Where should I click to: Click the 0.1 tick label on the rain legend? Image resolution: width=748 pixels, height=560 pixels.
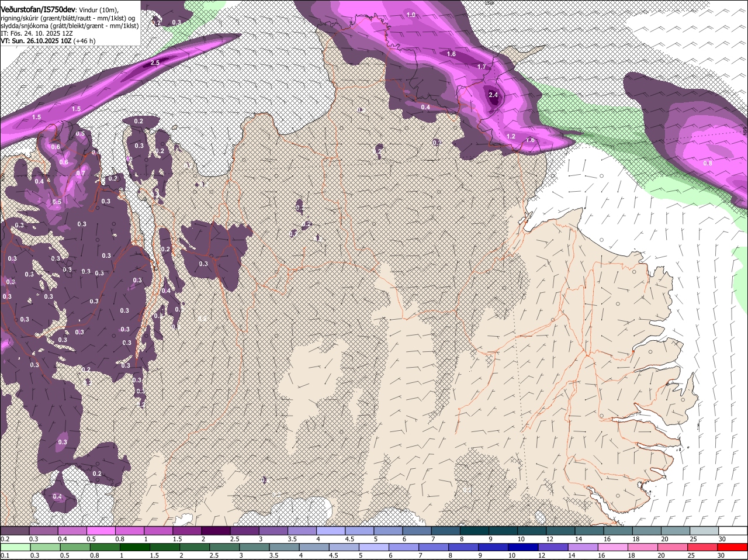click(5, 555)
